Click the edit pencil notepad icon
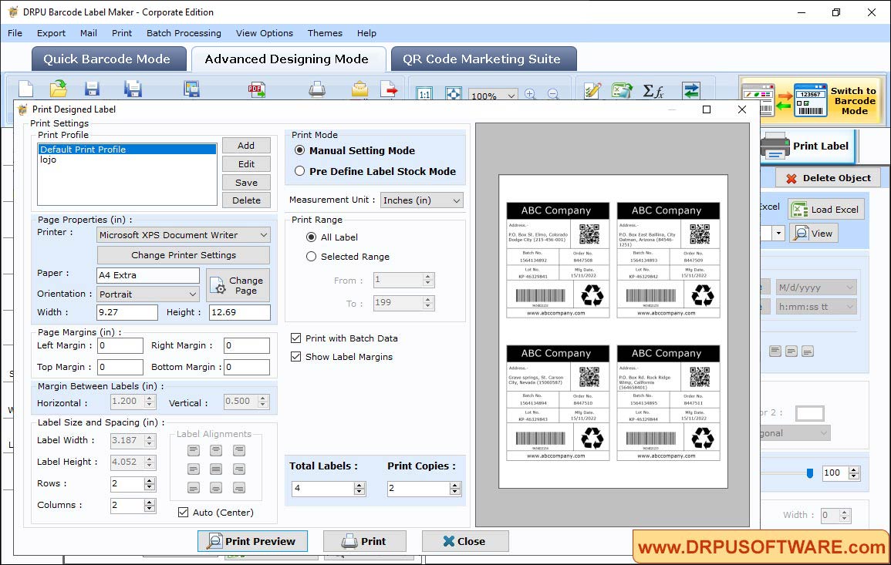 592,90
